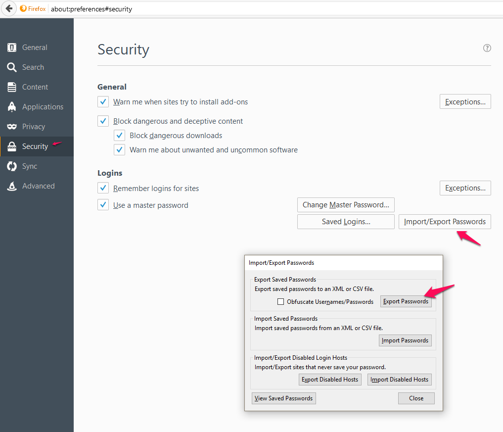Enable Obfuscate Usernames/Passwords checkbox
This screenshot has width=503, height=432.
pos(280,302)
